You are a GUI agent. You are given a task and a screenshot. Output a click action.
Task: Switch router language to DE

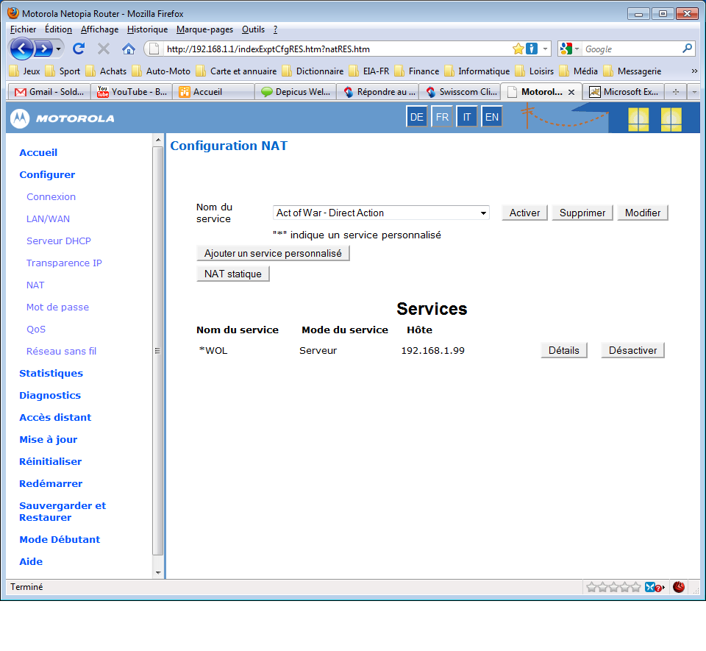click(x=416, y=117)
